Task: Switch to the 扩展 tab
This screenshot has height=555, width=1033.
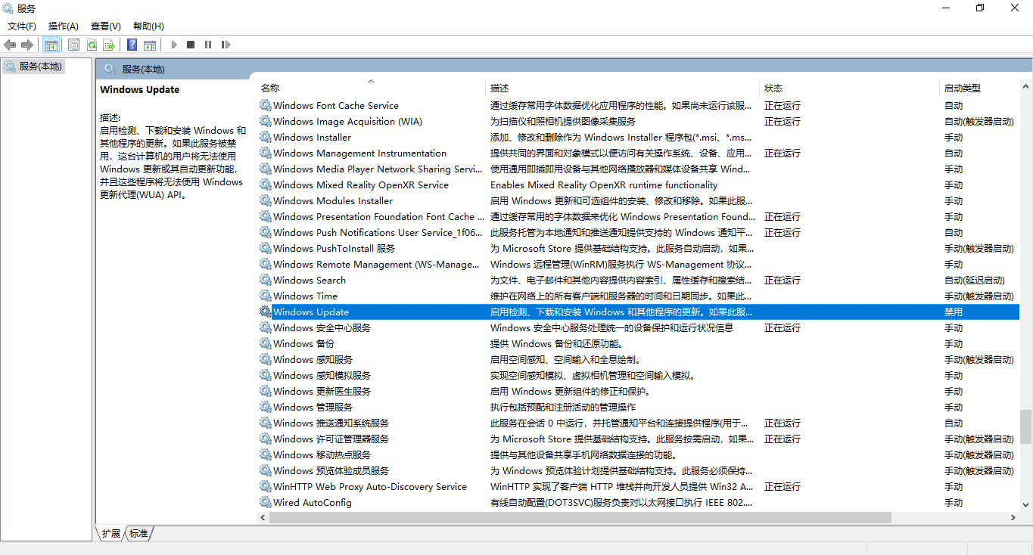Action: [110, 533]
